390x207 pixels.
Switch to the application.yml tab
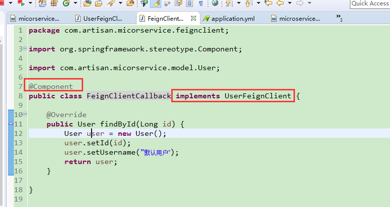click(x=229, y=18)
